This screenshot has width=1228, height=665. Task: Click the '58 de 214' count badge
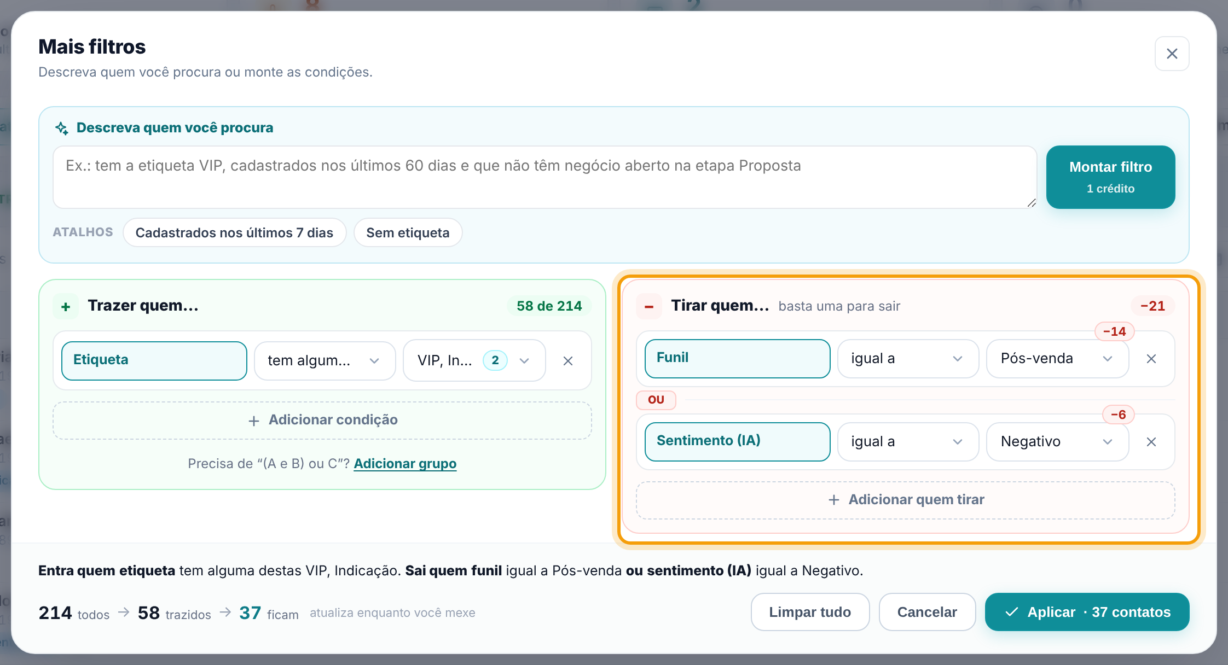[x=549, y=306]
